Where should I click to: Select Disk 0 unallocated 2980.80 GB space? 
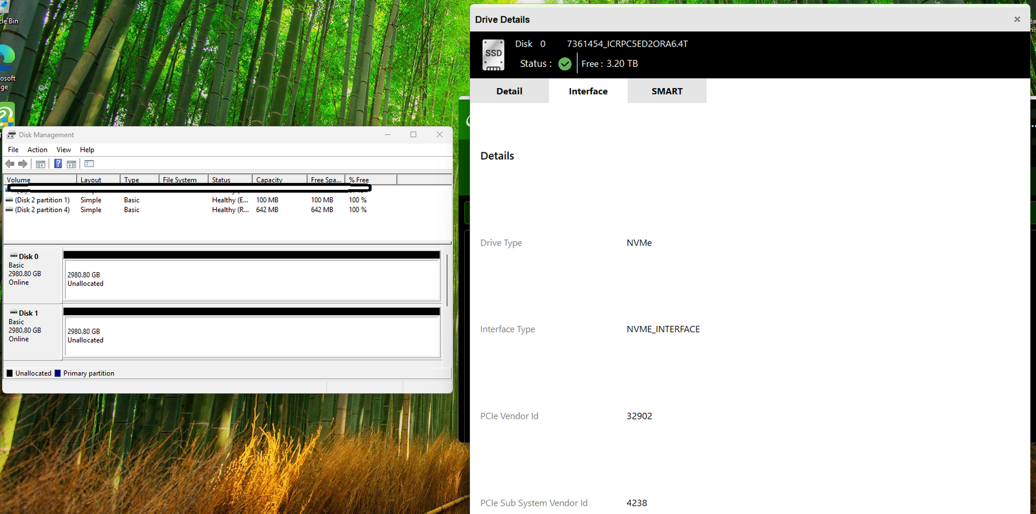[x=252, y=280]
